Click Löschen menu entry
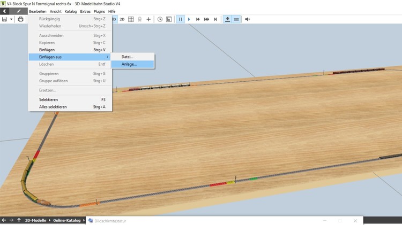 tap(70, 64)
